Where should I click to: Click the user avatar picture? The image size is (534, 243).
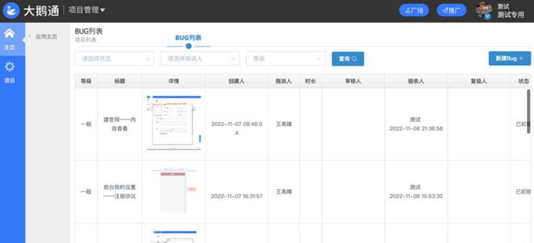coord(484,10)
